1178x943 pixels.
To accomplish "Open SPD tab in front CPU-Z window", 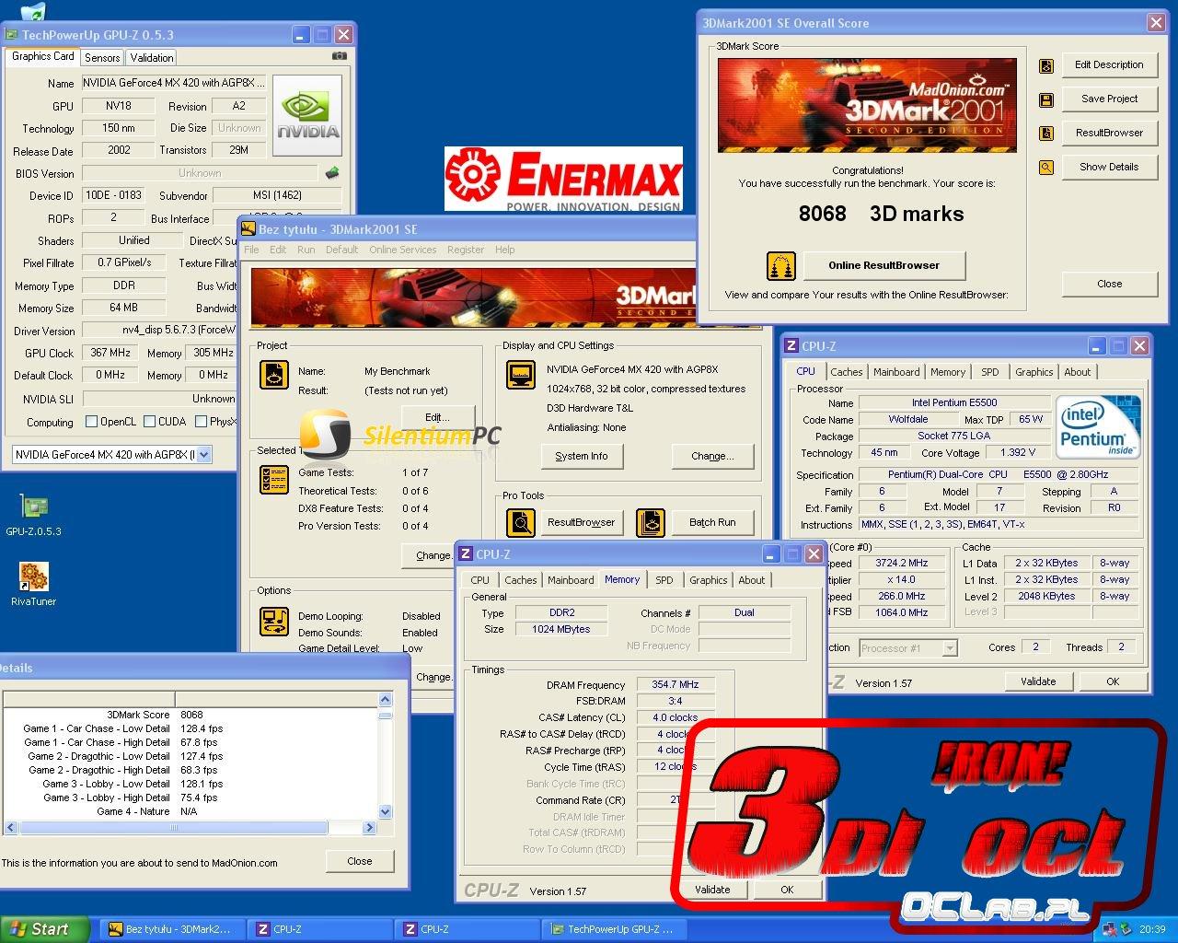I will [x=664, y=580].
